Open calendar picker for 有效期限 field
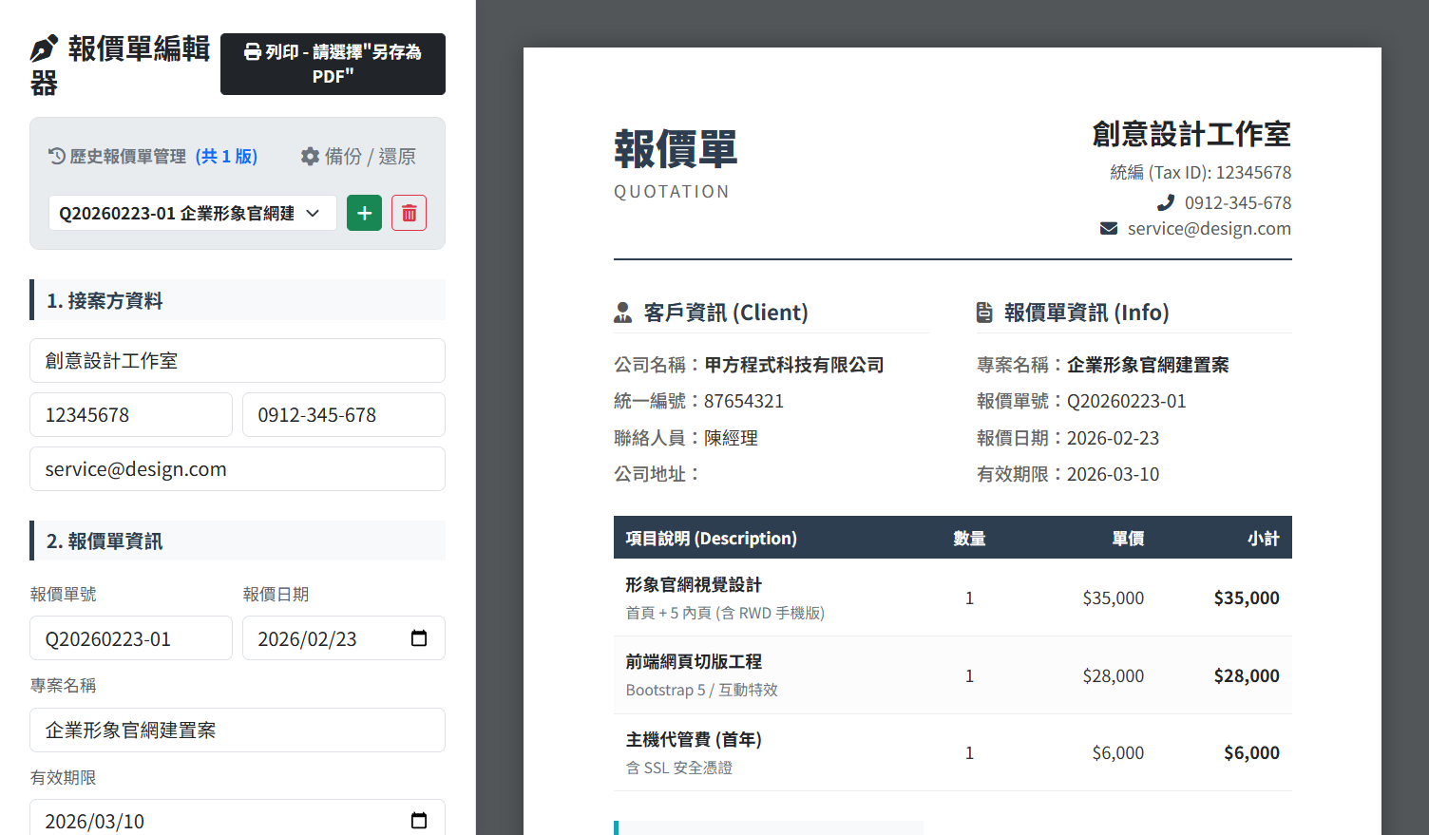 418,821
